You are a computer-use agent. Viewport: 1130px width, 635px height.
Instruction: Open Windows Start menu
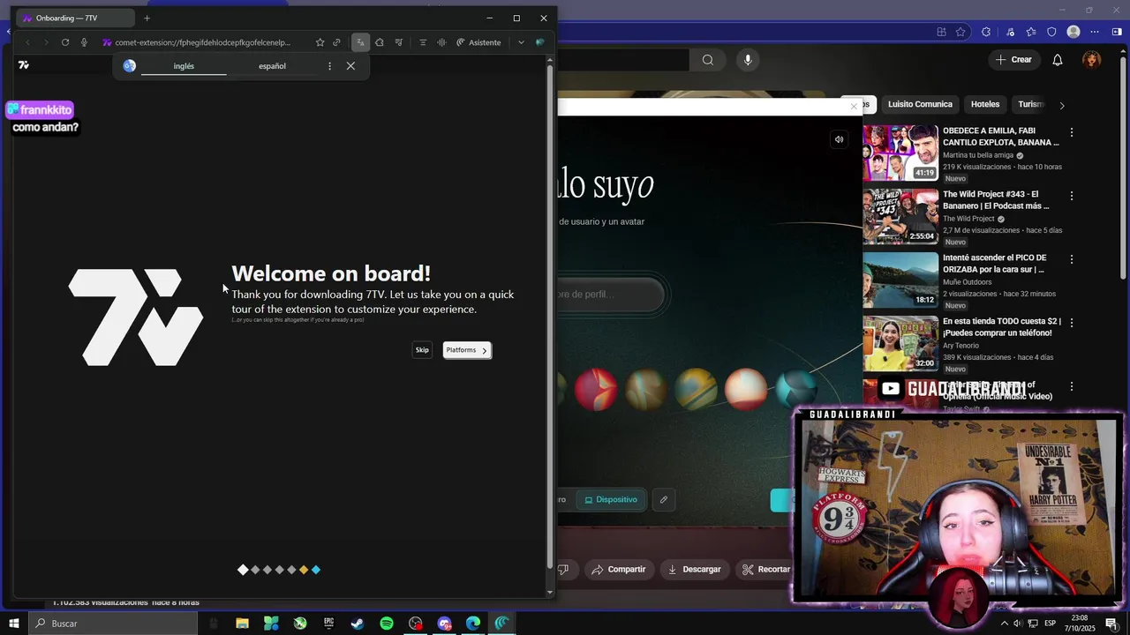(14, 624)
